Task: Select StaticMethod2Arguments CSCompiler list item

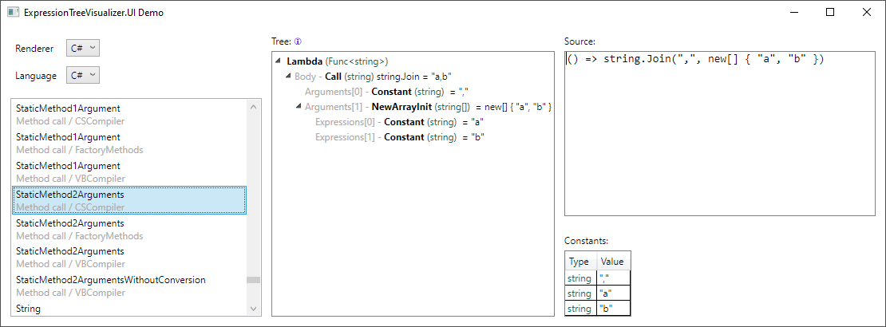Action: pyautogui.click(x=129, y=200)
